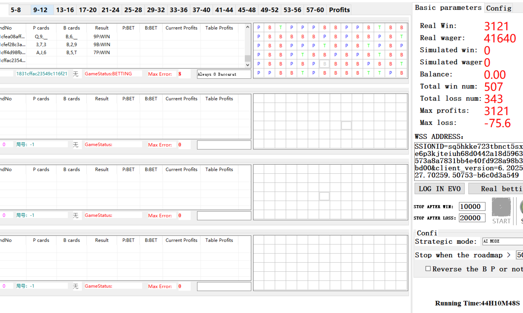Click scroll up arrow in first table list
The height and width of the screenshot is (313, 523).
coord(248,27)
